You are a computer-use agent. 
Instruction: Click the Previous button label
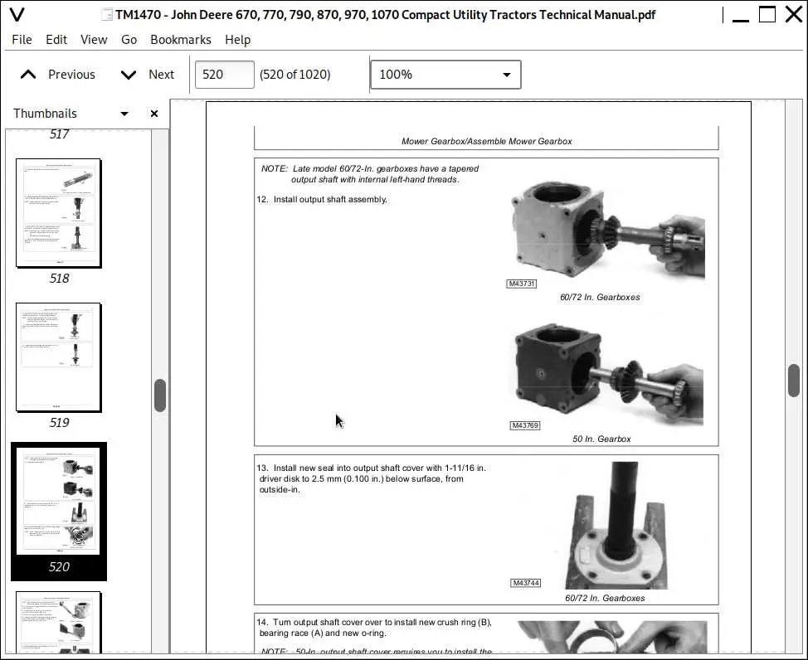tap(71, 75)
